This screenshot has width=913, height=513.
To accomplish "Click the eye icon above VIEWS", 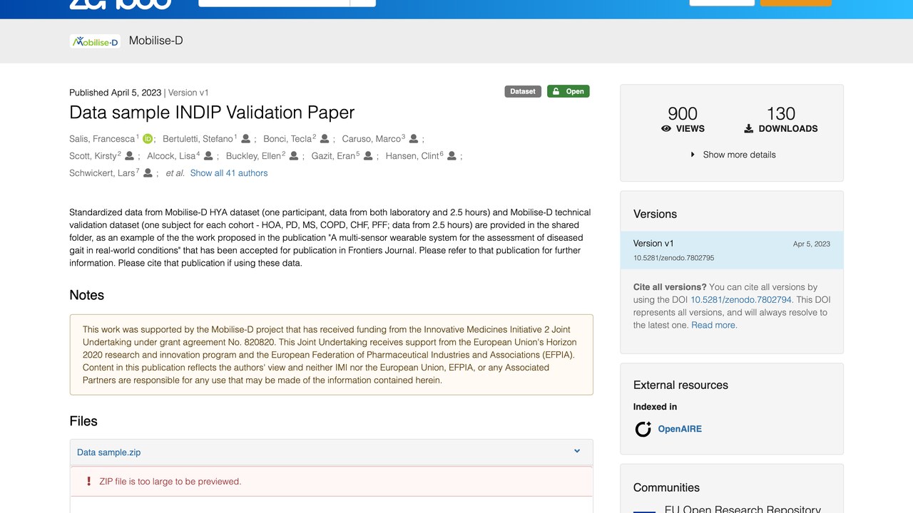I will (x=666, y=129).
